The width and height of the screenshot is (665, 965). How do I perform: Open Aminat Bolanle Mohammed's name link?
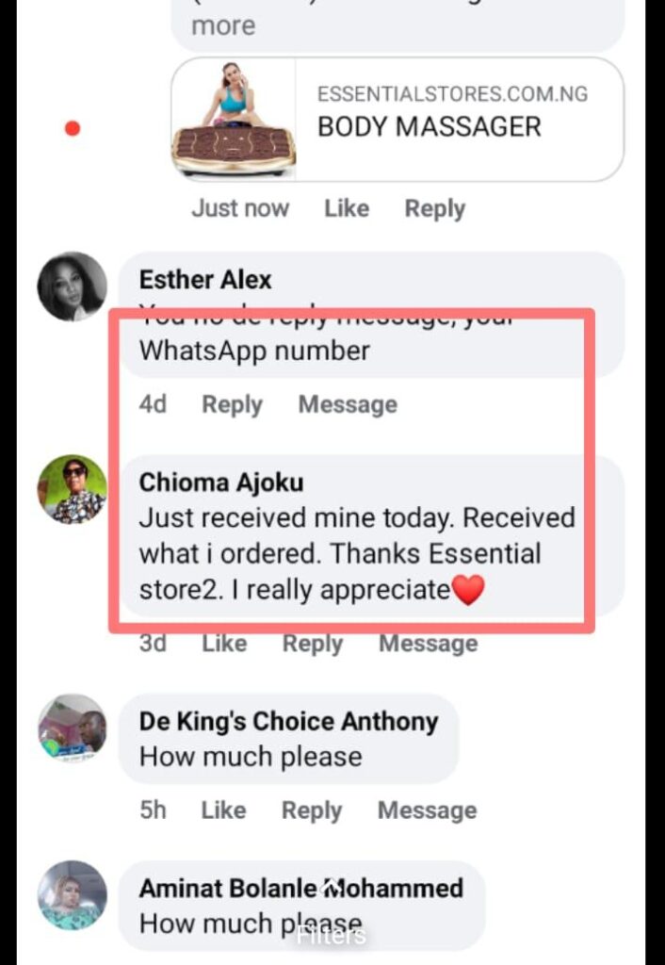(301, 888)
